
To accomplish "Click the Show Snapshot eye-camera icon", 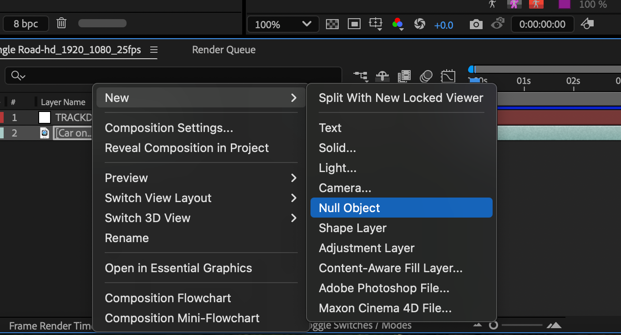I will 498,25.
